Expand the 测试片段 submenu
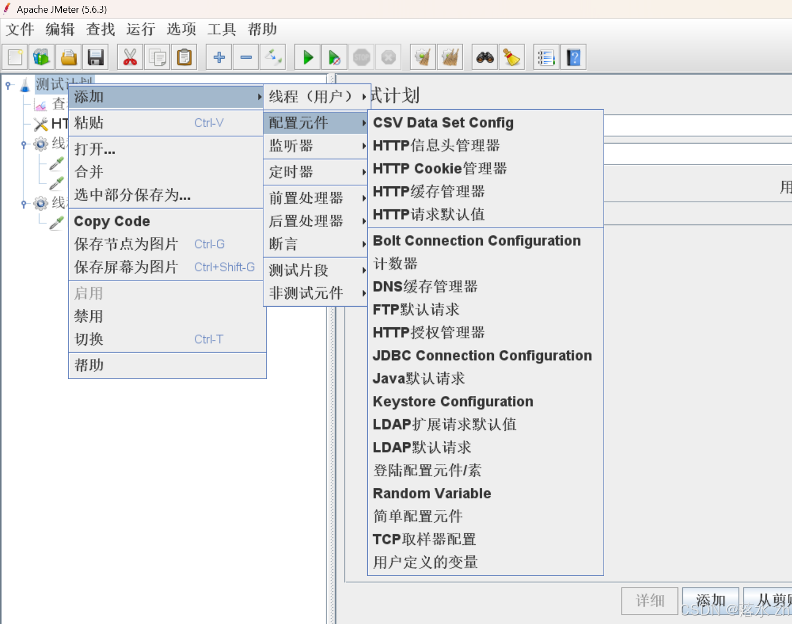 coord(315,270)
